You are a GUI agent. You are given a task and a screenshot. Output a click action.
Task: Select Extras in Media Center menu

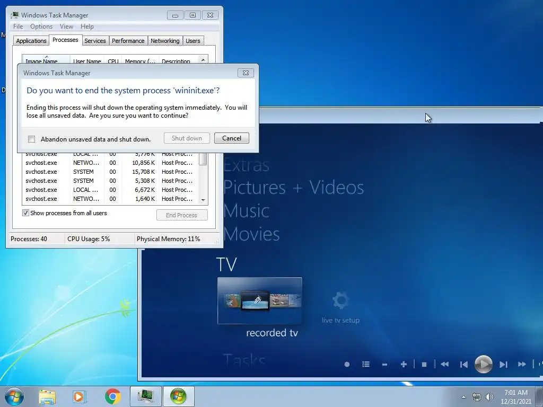(x=246, y=165)
